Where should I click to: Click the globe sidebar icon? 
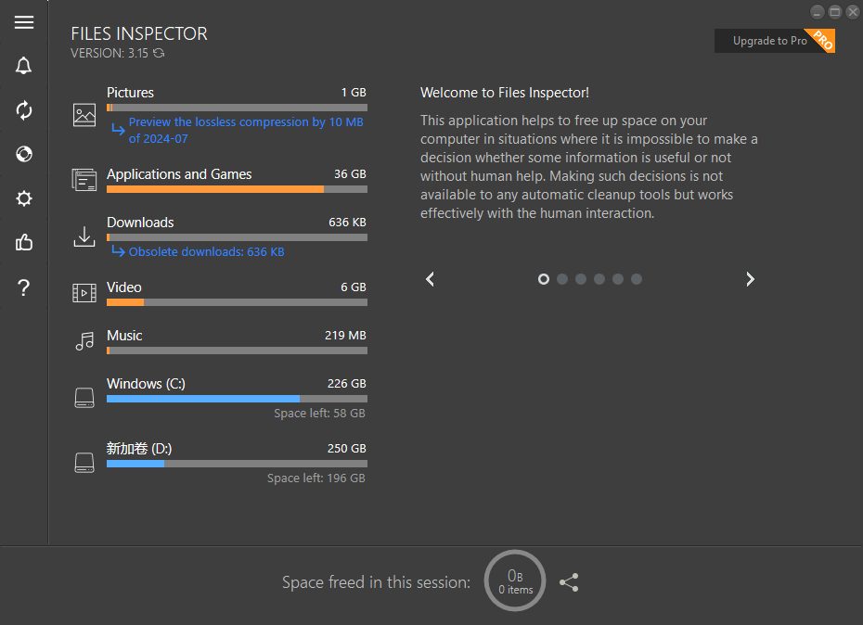pos(24,154)
